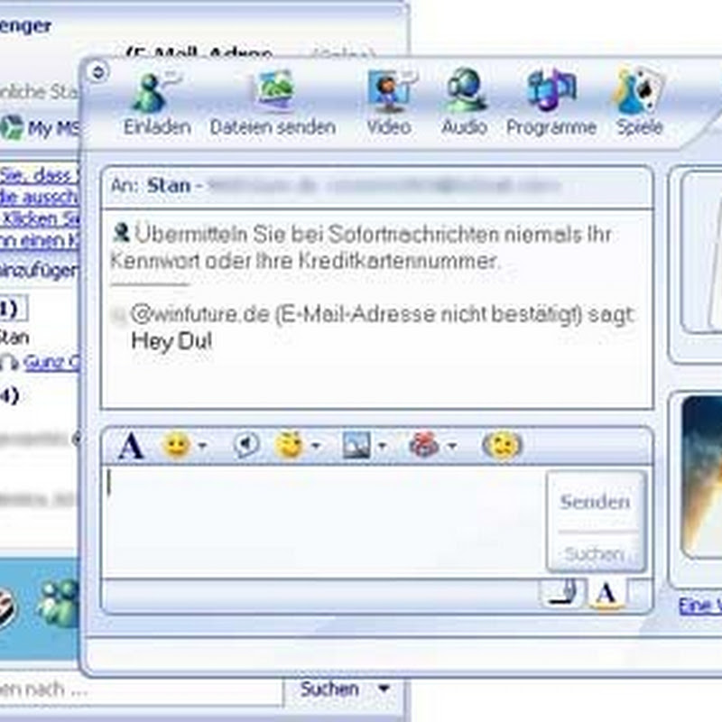Screen dimensions: 722x722
Task: Switch to handwriting input mode
Action: (x=563, y=592)
